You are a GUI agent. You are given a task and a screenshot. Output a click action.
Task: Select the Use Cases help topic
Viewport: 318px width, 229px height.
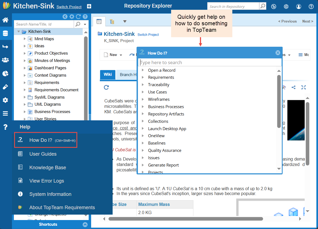click(158, 92)
